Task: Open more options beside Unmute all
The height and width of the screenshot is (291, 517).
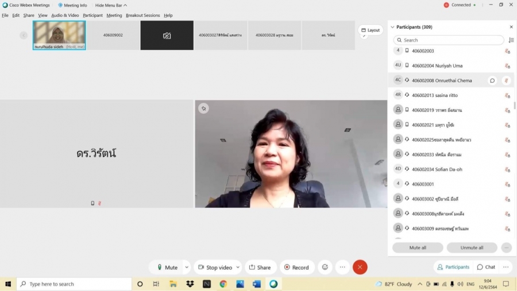Action: coord(506,247)
